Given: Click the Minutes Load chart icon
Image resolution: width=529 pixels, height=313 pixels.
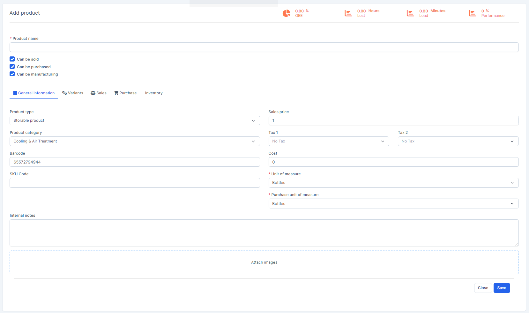Looking at the screenshot, I should pos(410,13).
